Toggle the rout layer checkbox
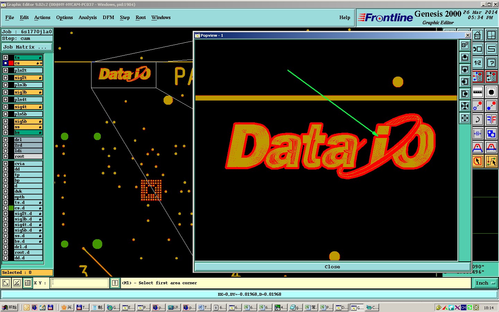 point(6,156)
